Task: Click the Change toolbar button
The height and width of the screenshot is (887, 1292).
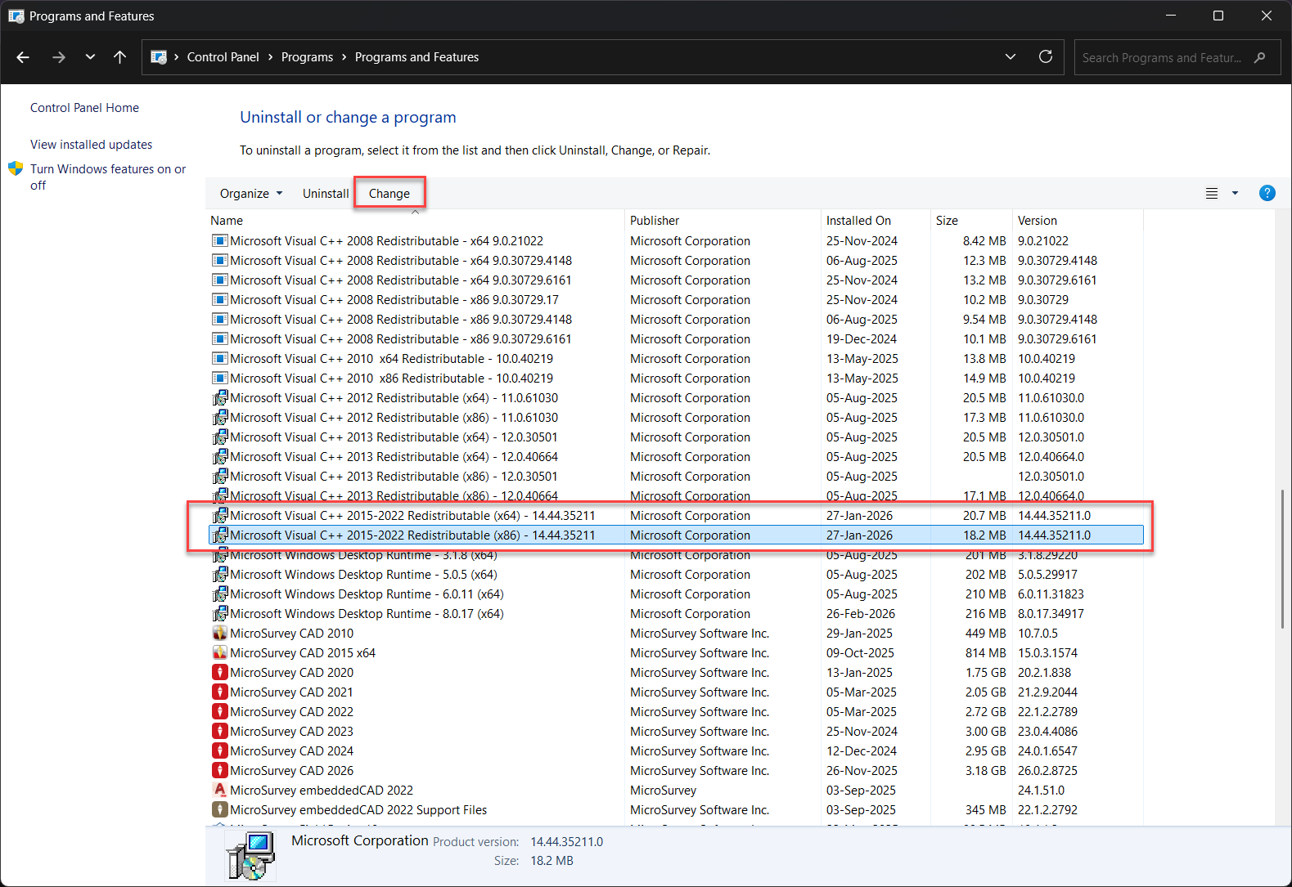Action: click(389, 194)
